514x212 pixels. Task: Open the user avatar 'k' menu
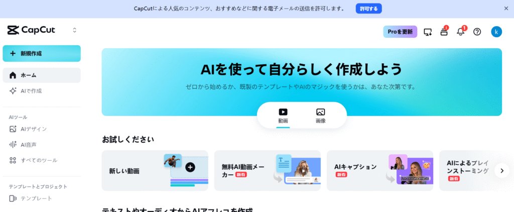pos(496,32)
